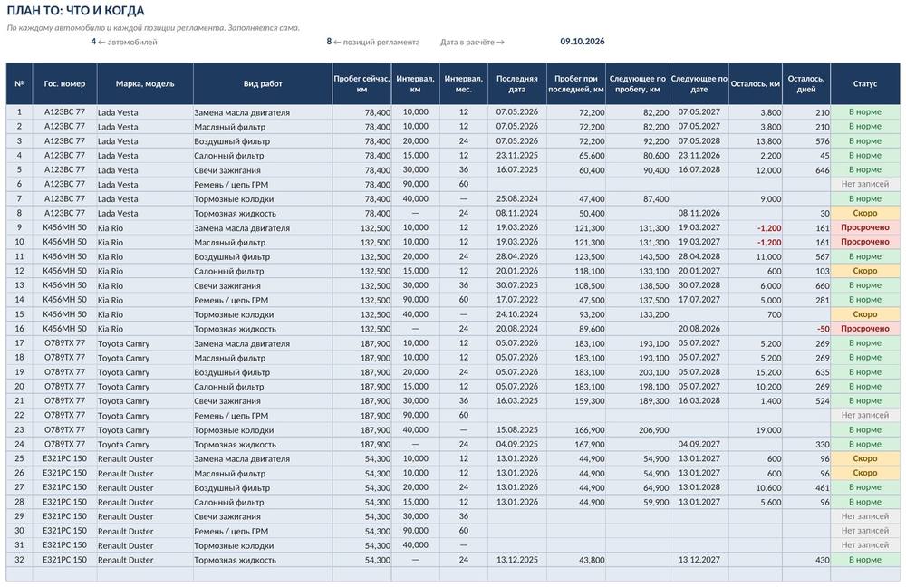
Task: Select Kia Rio cell in row 11
Action: click(x=145, y=256)
